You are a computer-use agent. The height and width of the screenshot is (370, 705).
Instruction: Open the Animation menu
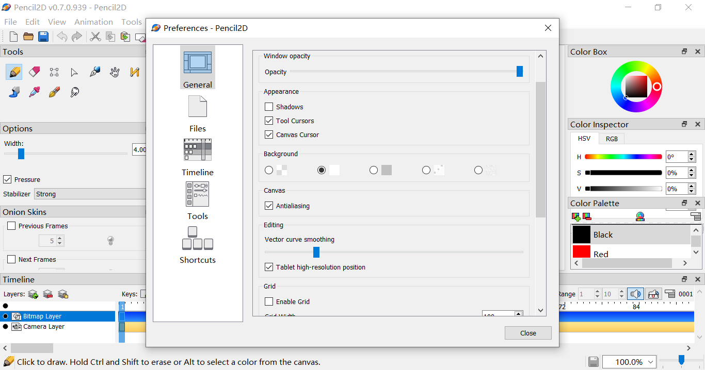click(93, 22)
